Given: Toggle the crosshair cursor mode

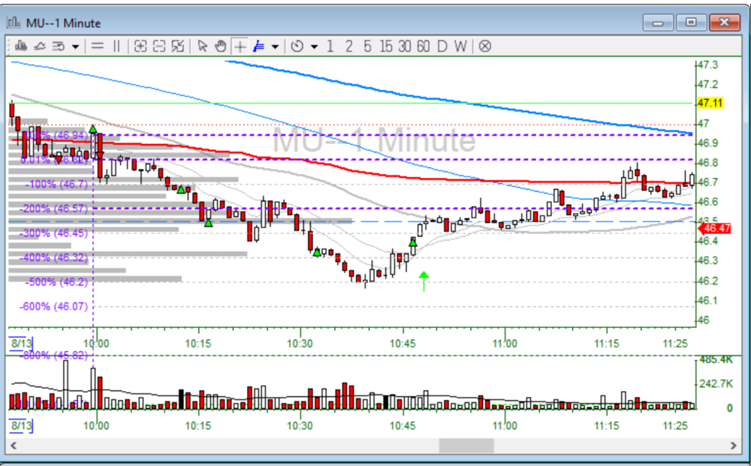Looking at the screenshot, I should (x=240, y=46).
